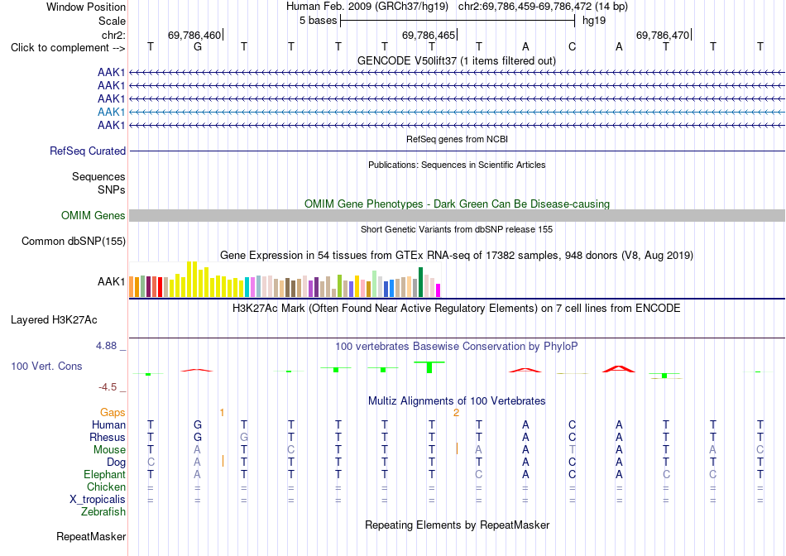Click the cyan bar in the GTEx chart

247,287
